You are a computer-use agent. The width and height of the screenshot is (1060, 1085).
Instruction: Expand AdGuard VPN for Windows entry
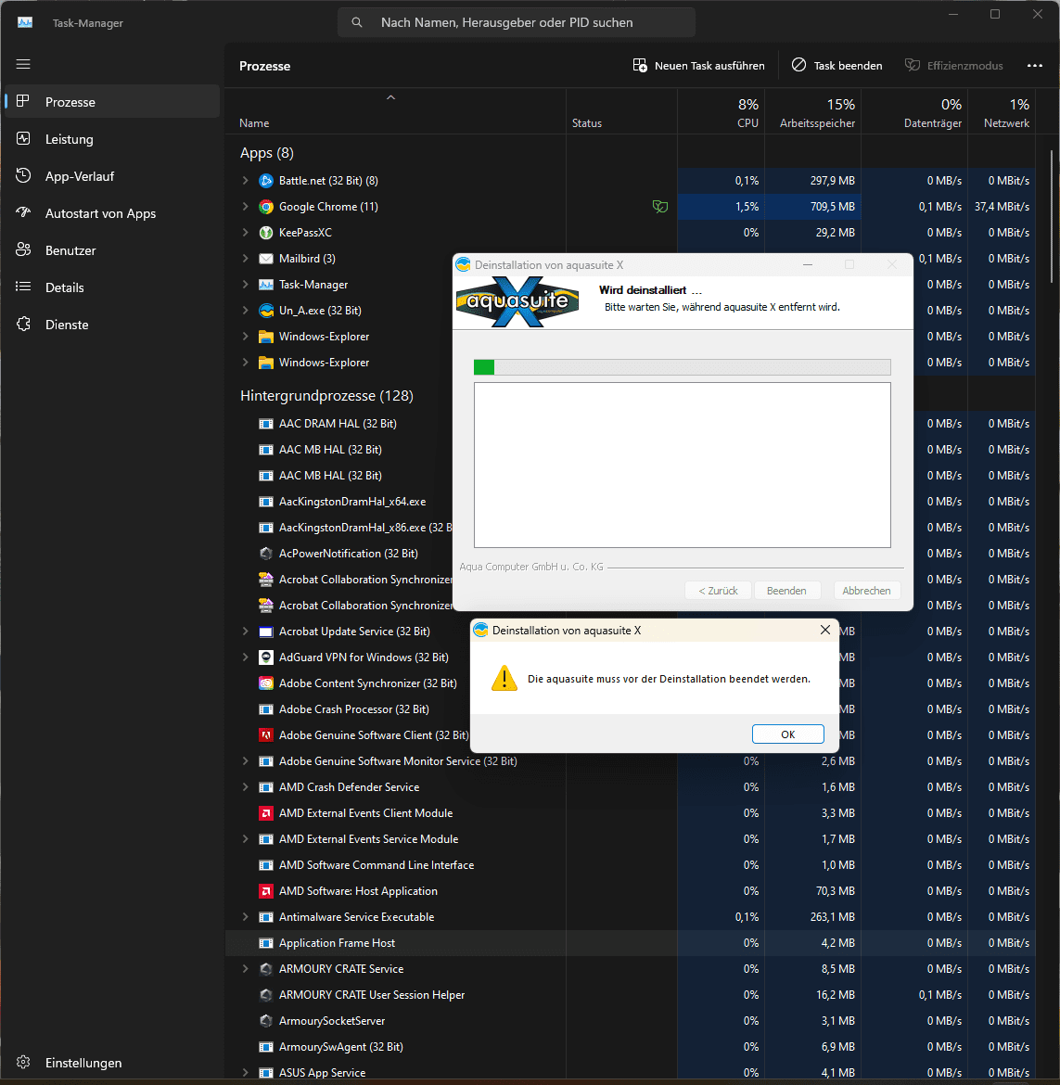pyautogui.click(x=245, y=657)
